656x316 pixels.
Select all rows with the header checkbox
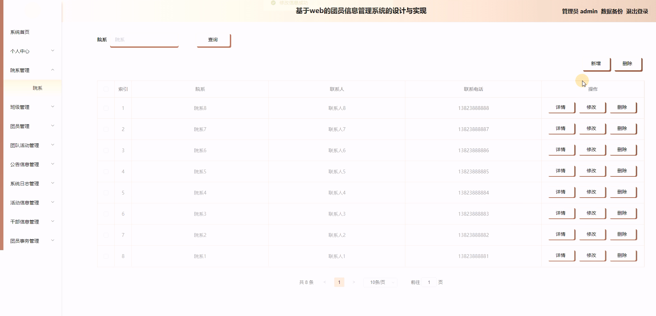click(x=106, y=89)
